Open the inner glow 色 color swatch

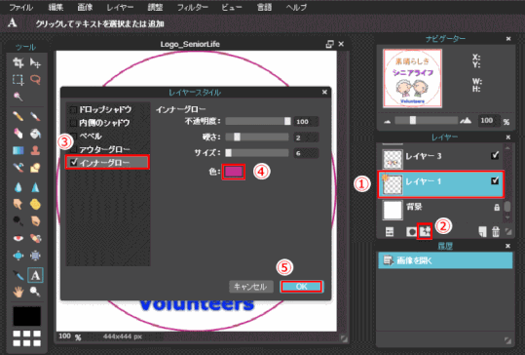(x=234, y=172)
